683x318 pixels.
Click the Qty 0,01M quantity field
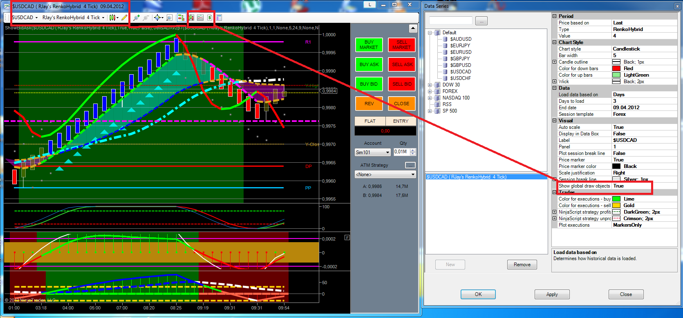401,152
